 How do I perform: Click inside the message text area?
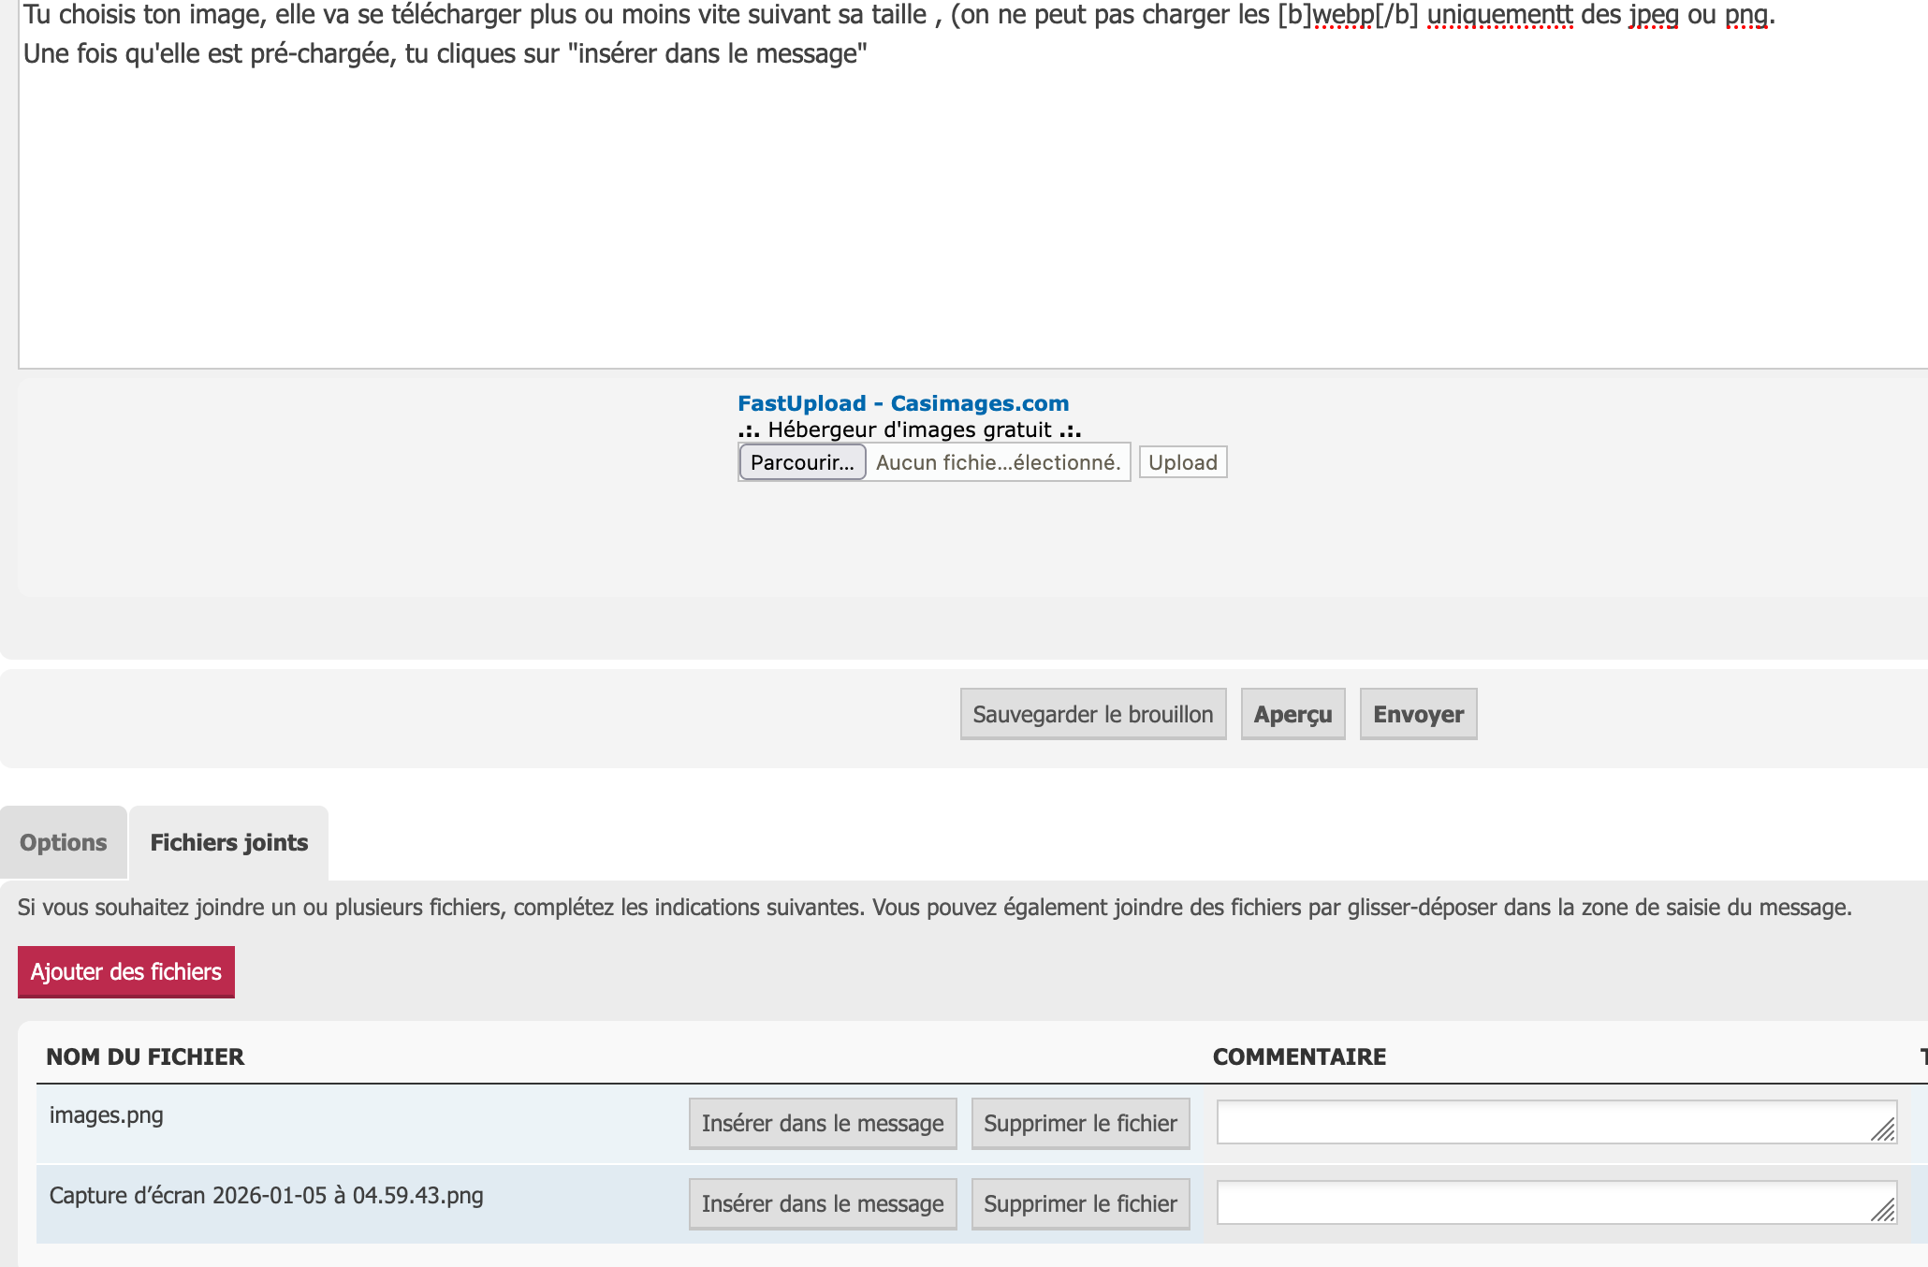click(x=936, y=206)
